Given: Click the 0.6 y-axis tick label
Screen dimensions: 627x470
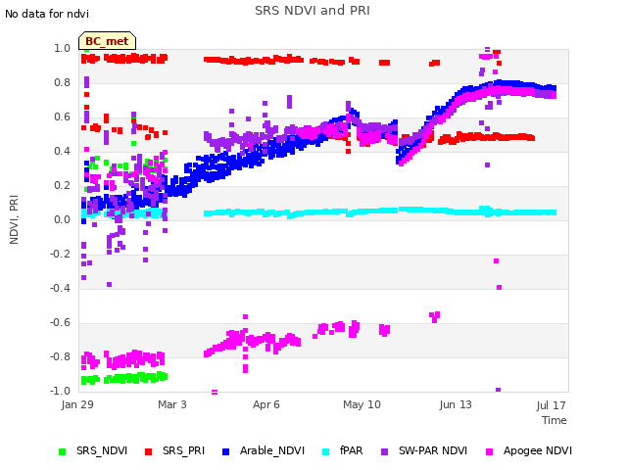Looking at the screenshot, I should 62,117.
